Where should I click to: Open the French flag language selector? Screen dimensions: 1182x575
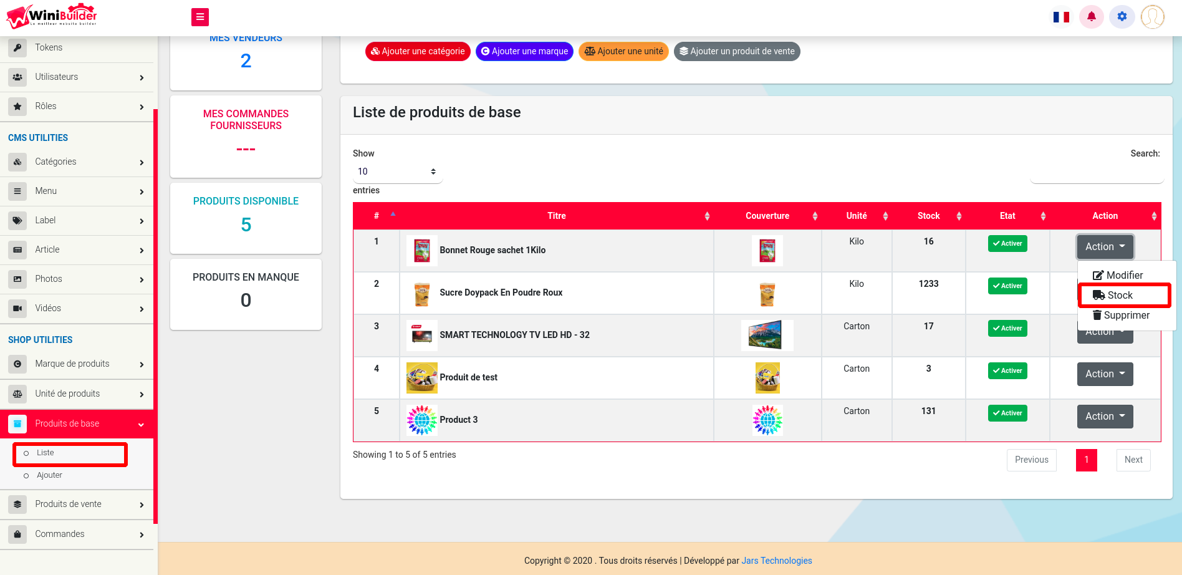pyautogui.click(x=1061, y=17)
